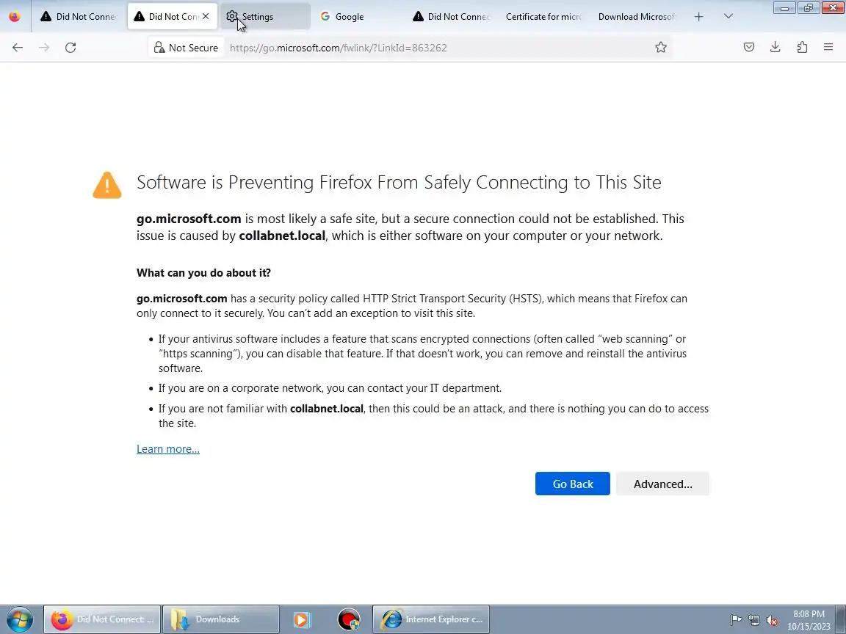Minimize the Firefox window
The height and width of the screenshot is (634, 846).
point(784,7)
